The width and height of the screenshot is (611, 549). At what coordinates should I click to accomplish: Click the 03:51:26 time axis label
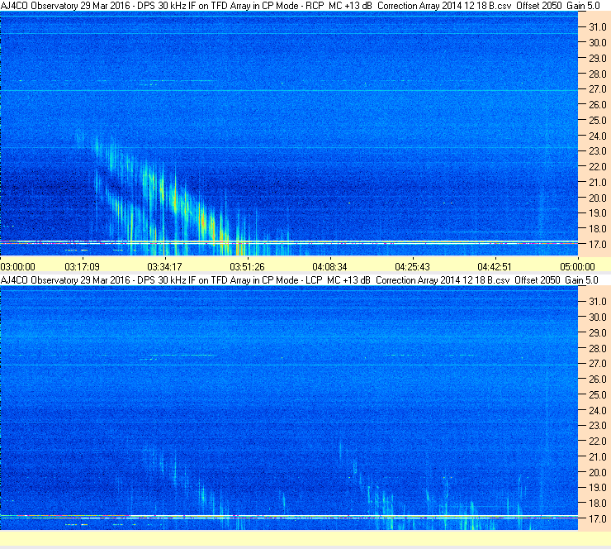(x=247, y=267)
